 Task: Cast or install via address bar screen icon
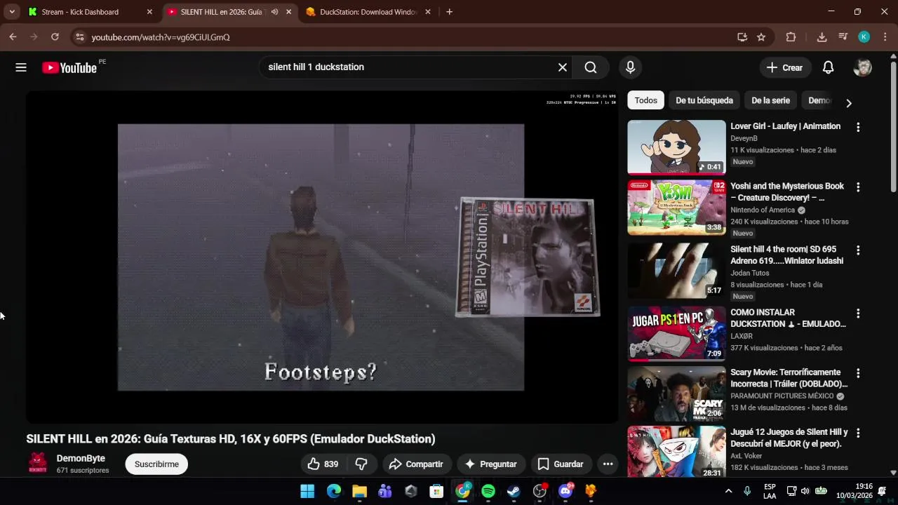[742, 37]
